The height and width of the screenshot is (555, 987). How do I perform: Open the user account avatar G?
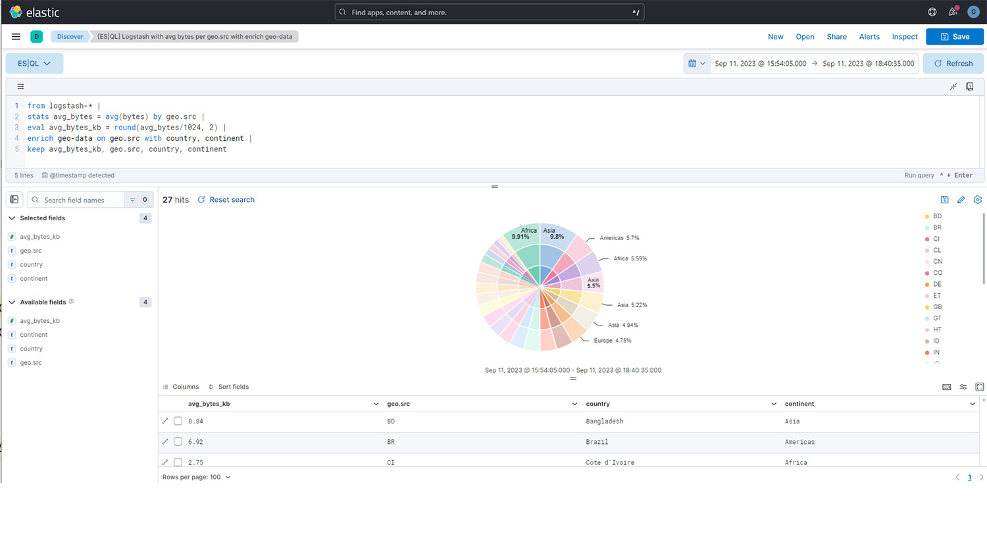[x=973, y=12]
